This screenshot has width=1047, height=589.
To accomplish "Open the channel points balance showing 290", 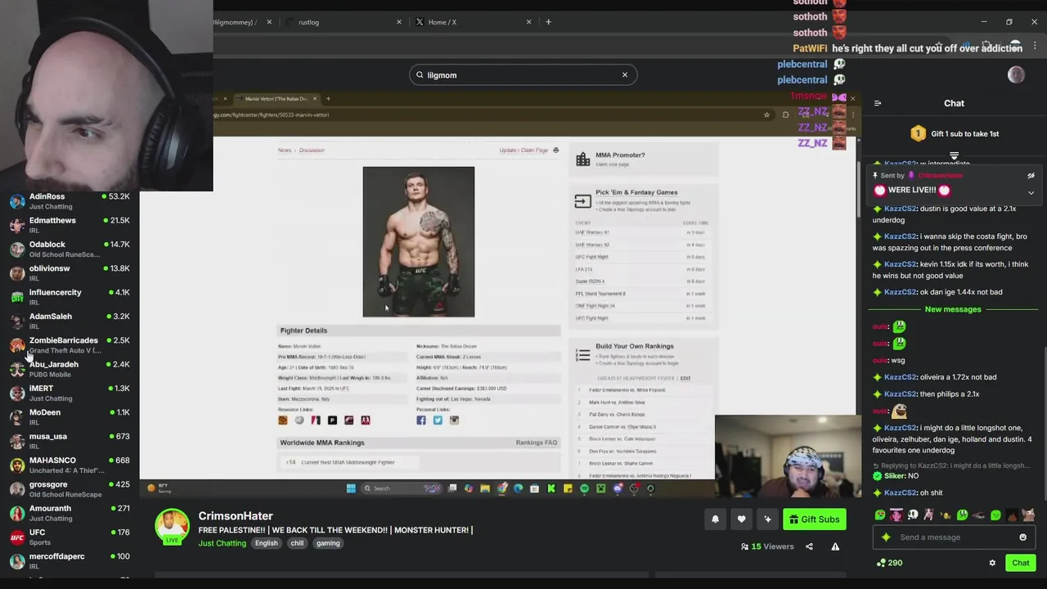I will [889, 563].
